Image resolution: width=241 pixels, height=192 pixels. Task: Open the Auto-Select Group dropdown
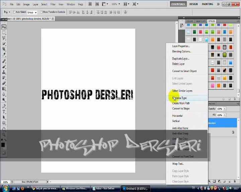[32, 12]
